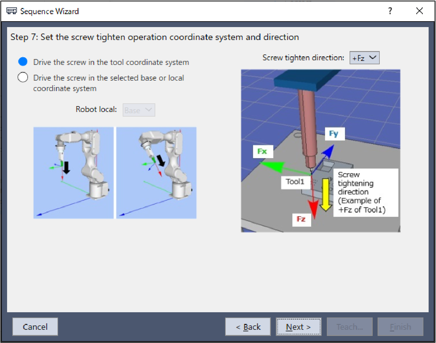Click the arrow on the +Fz combo box

[373, 58]
